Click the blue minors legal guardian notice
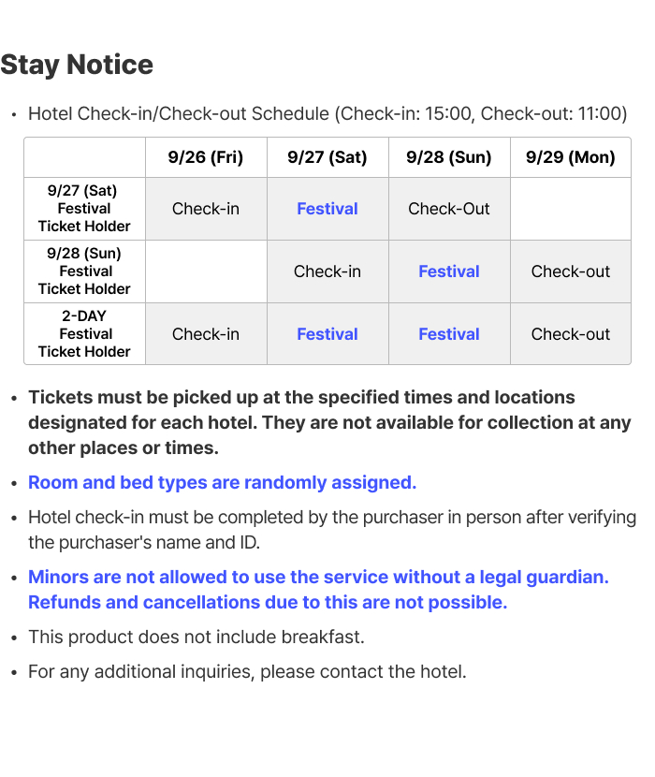Image resolution: width=655 pixels, height=777 pixels. coord(318,590)
